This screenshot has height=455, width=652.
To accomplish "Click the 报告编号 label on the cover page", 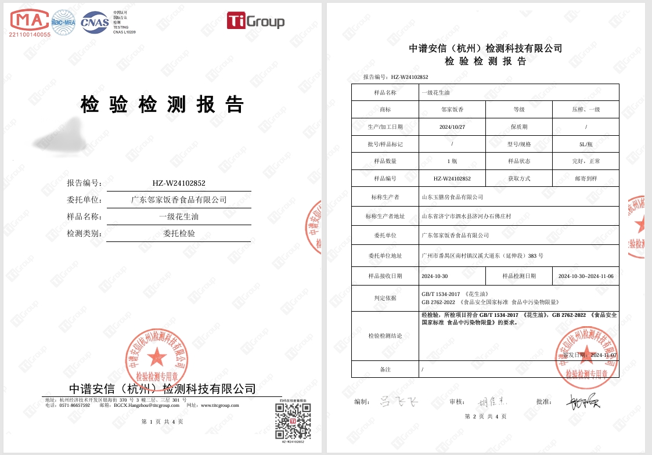I will coord(84,183).
